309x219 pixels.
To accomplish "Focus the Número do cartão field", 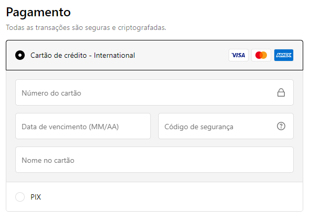I will click(154, 92).
